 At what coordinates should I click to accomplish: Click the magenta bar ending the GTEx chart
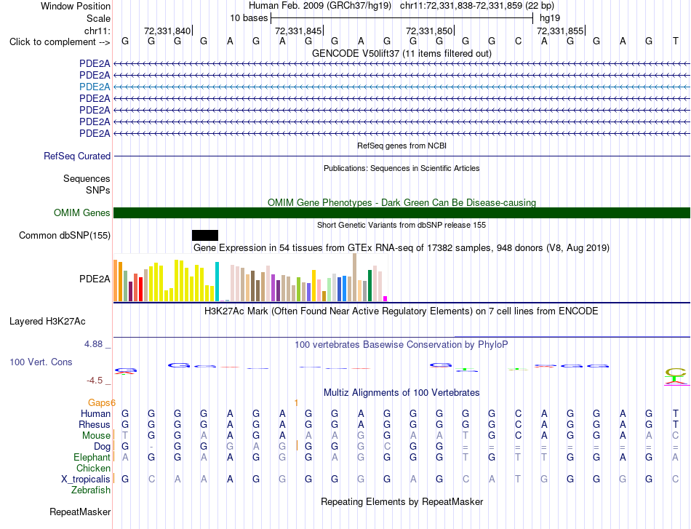(385, 299)
